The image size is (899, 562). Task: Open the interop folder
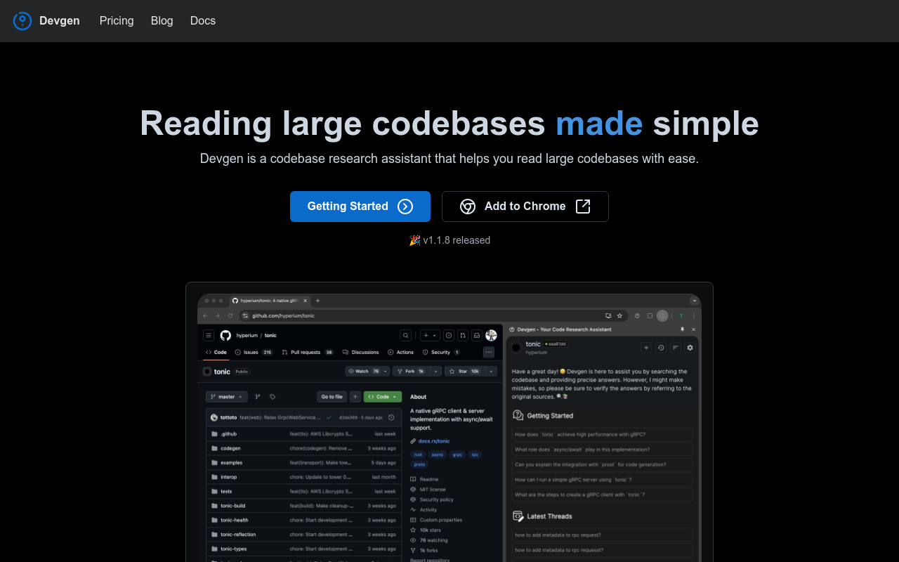coord(229,477)
